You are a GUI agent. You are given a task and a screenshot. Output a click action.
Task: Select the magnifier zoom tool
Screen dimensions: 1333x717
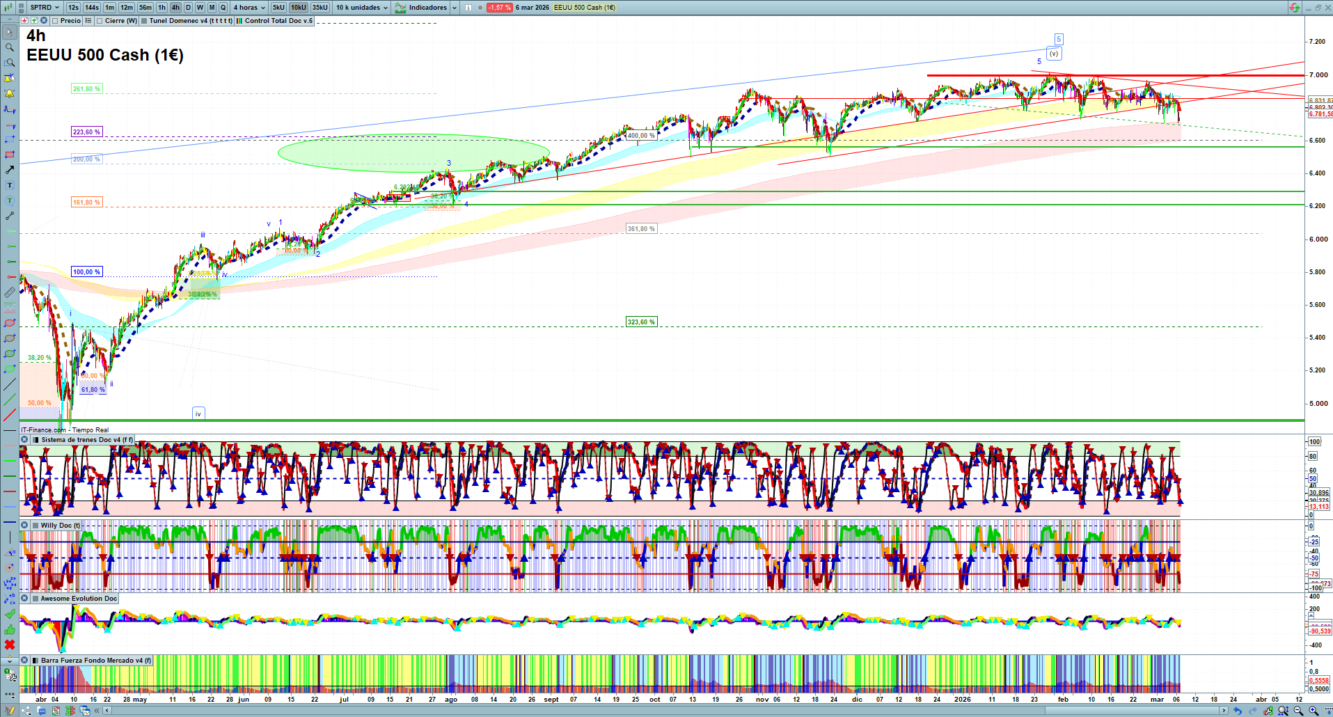tap(10, 47)
